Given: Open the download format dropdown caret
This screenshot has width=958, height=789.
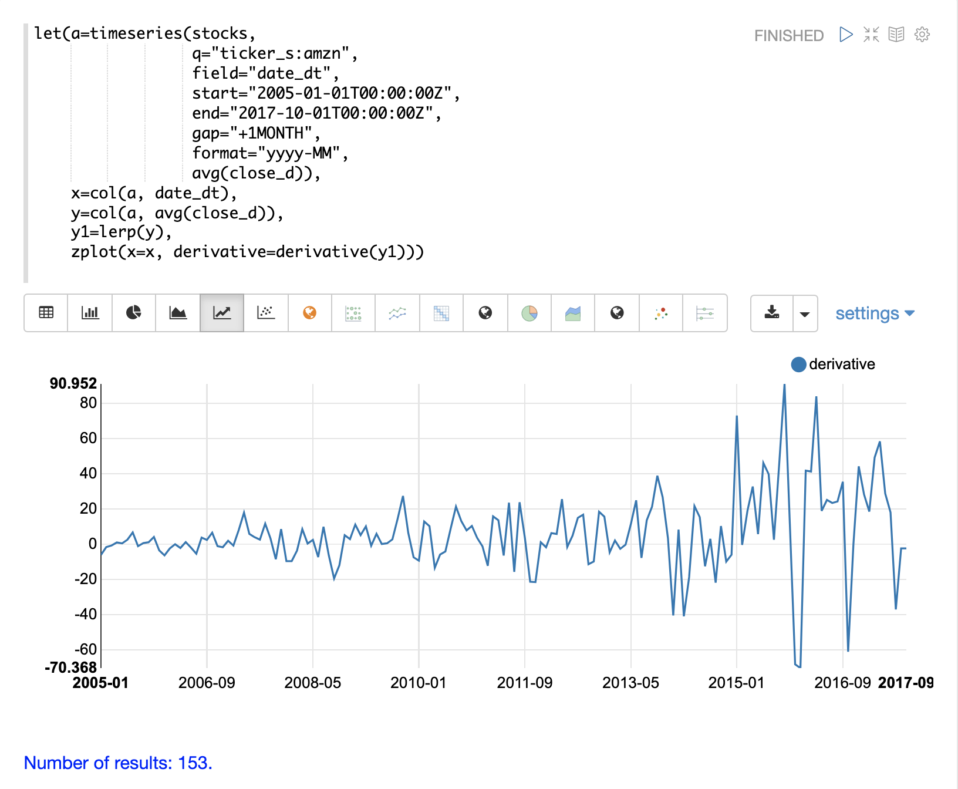Looking at the screenshot, I should click(x=805, y=313).
